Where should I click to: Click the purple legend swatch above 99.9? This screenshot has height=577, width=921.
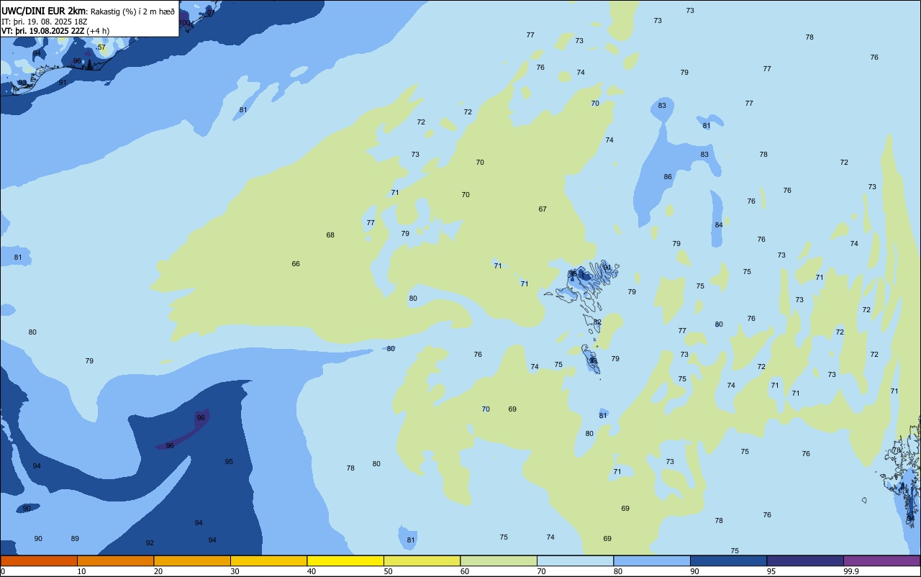881,560
